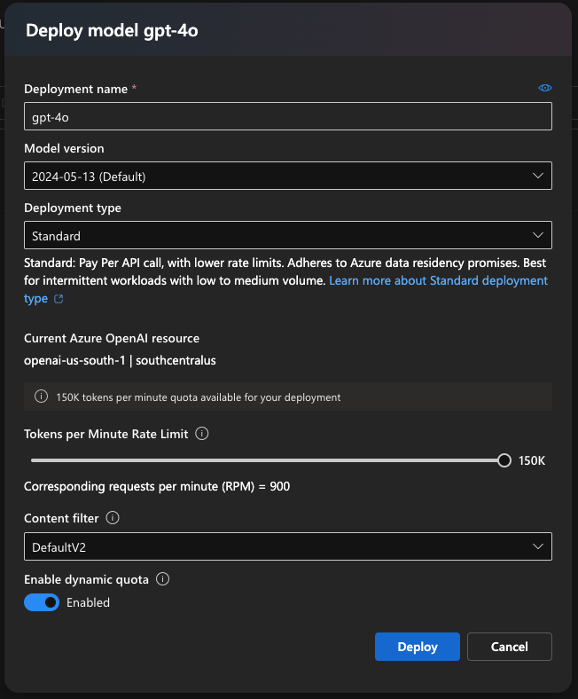
Task: Click inside the Deployment name text field
Action: click(287, 116)
